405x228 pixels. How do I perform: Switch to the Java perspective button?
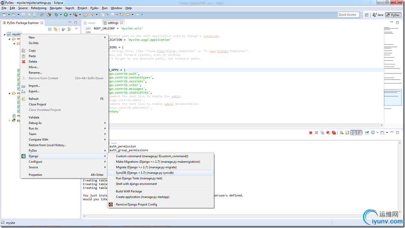378,15
